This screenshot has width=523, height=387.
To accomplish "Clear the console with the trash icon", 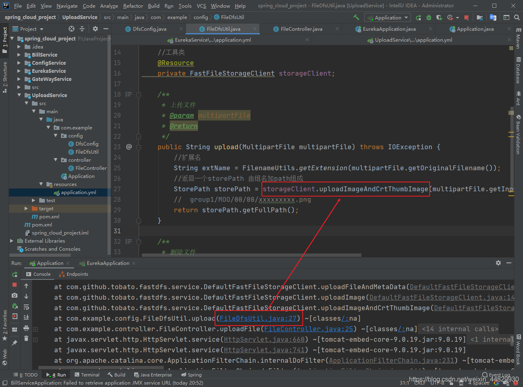I will tap(26, 338).
